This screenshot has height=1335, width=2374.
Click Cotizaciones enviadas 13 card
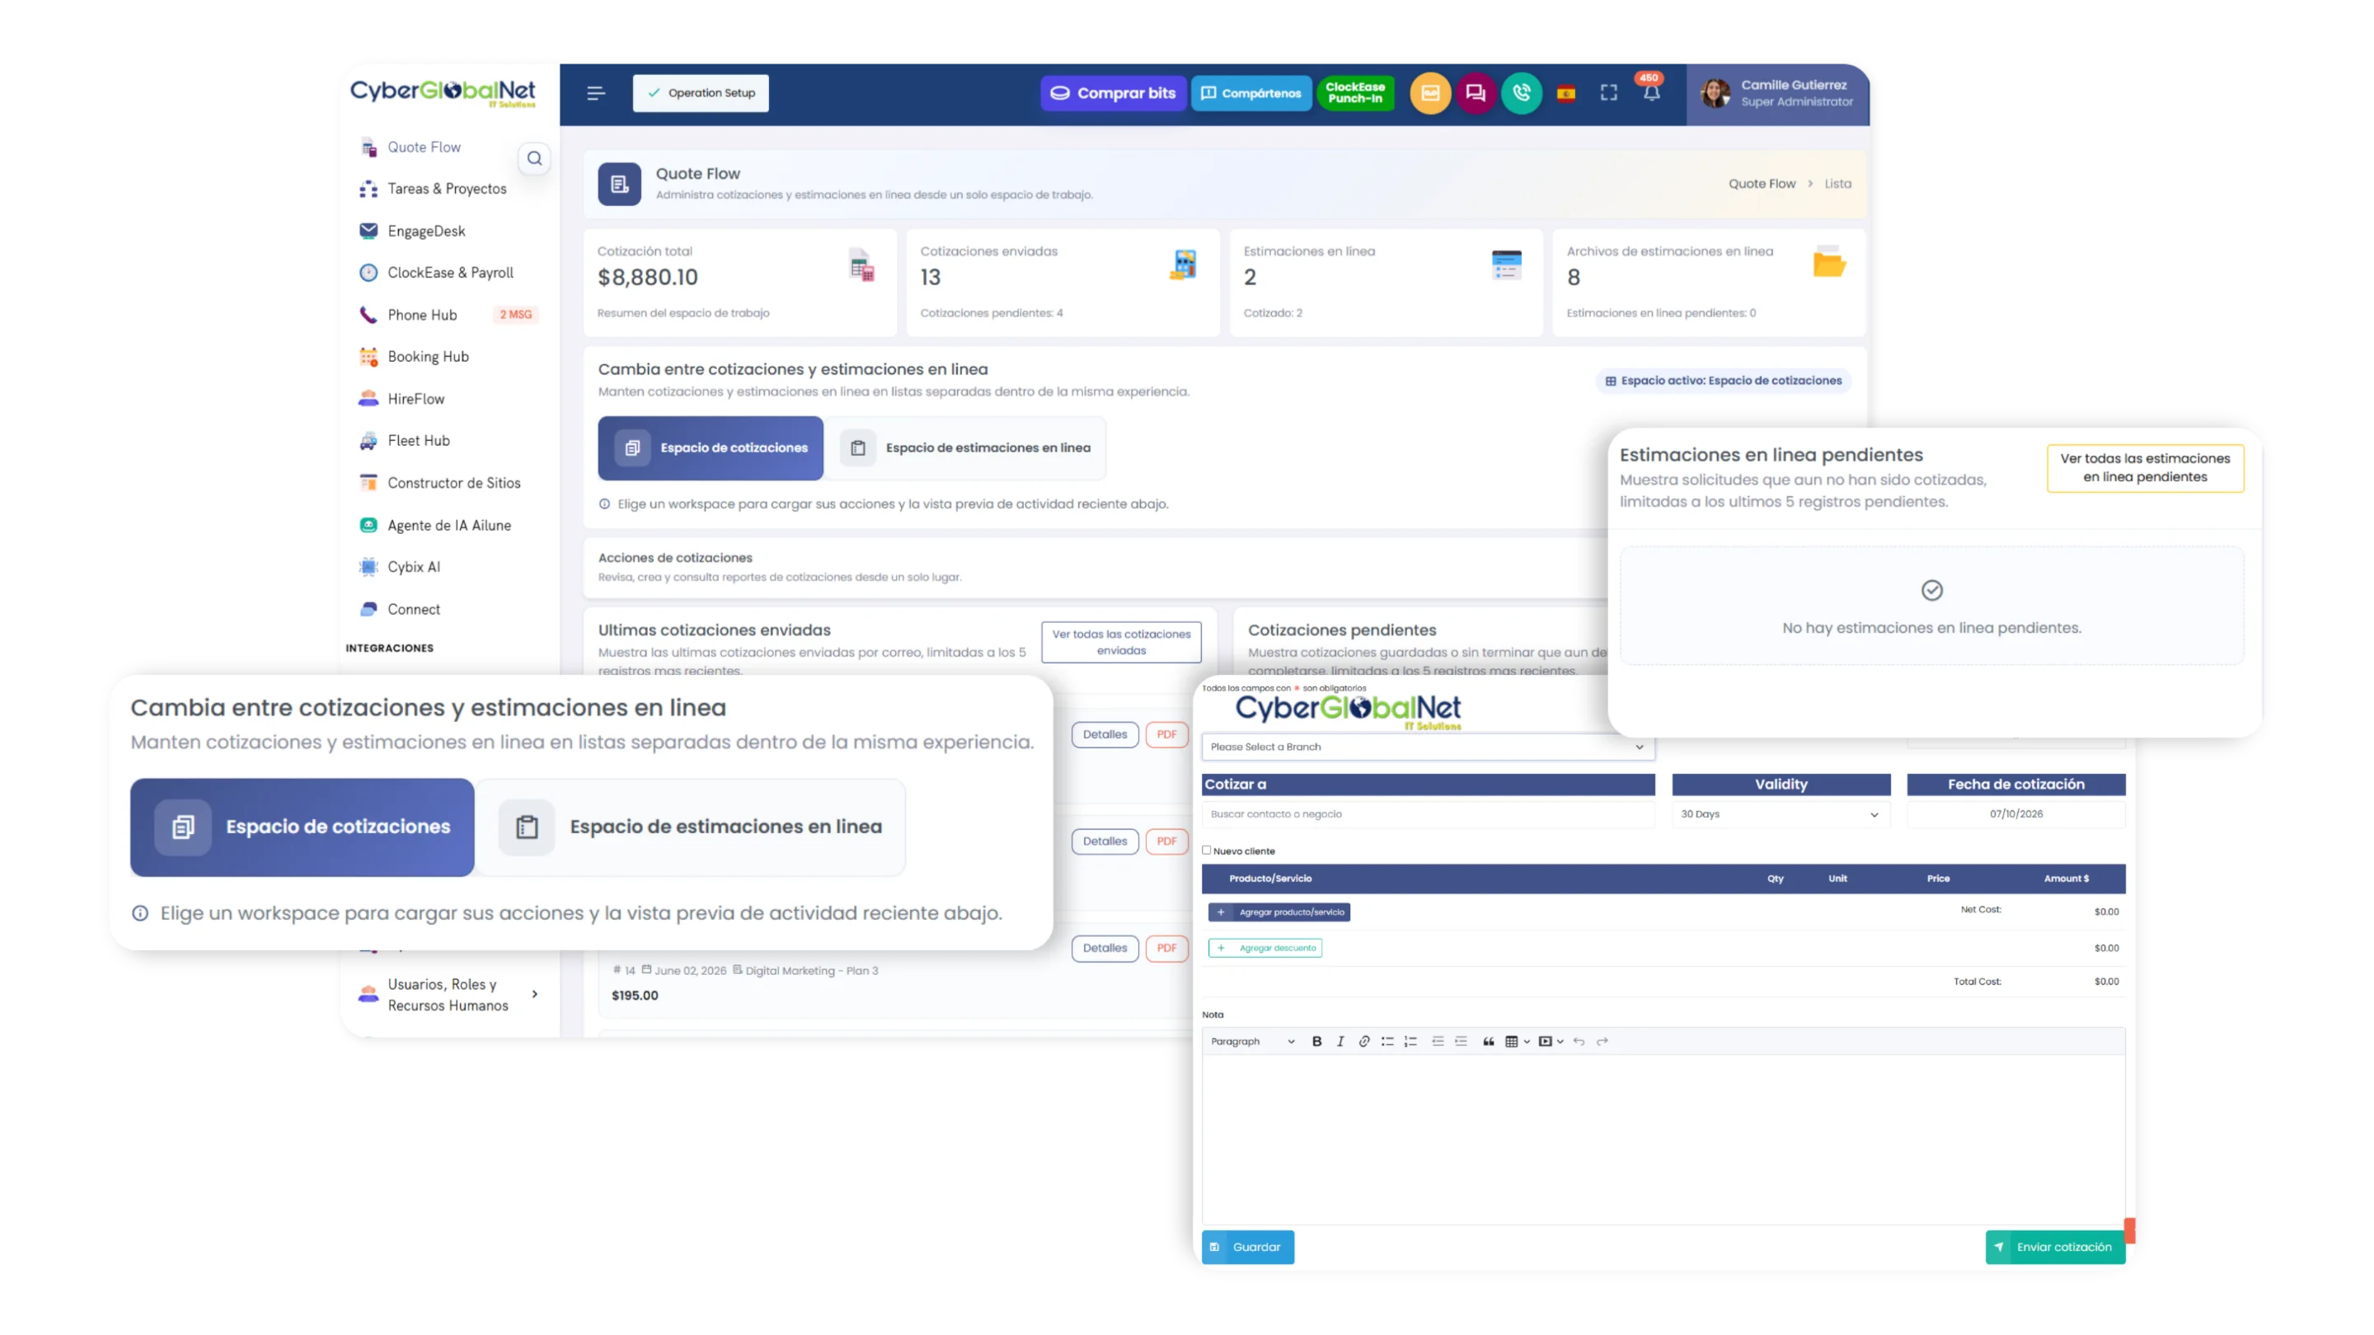coord(1063,282)
